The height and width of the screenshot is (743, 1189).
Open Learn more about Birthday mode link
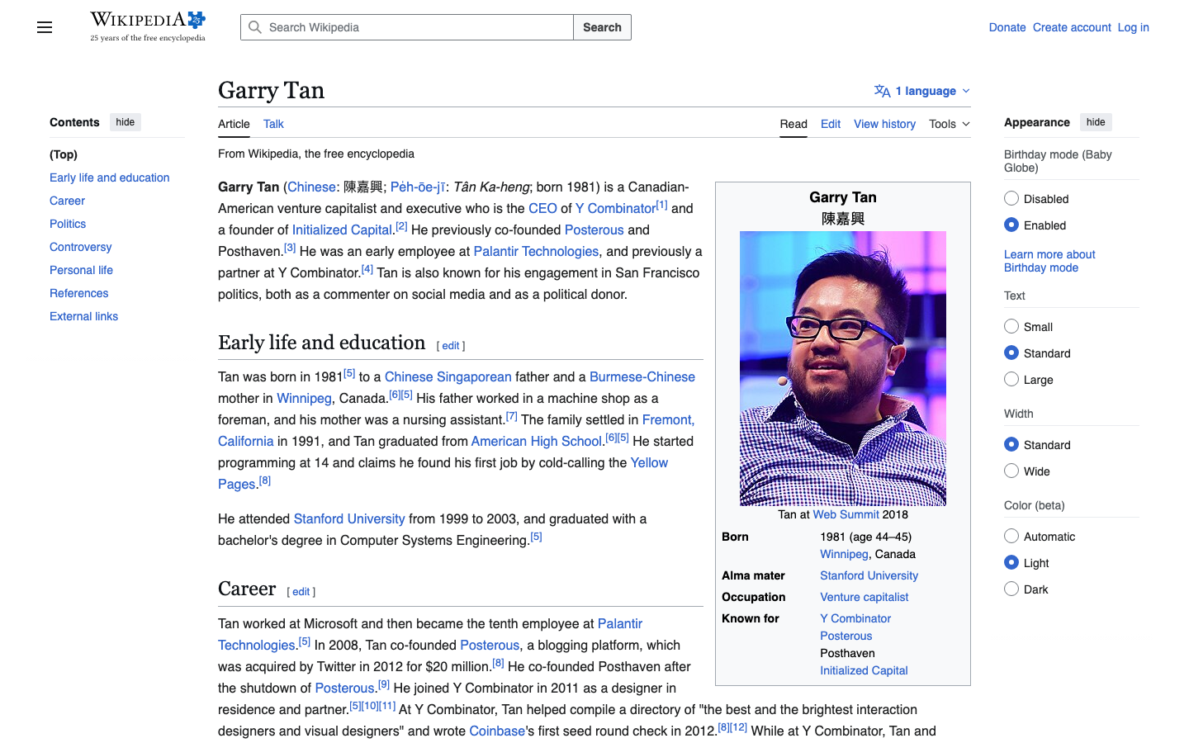1049,261
